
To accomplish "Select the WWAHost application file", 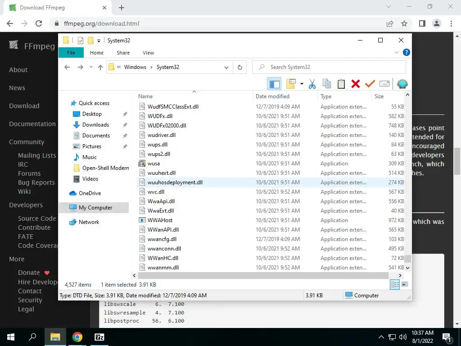I will pyautogui.click(x=160, y=220).
